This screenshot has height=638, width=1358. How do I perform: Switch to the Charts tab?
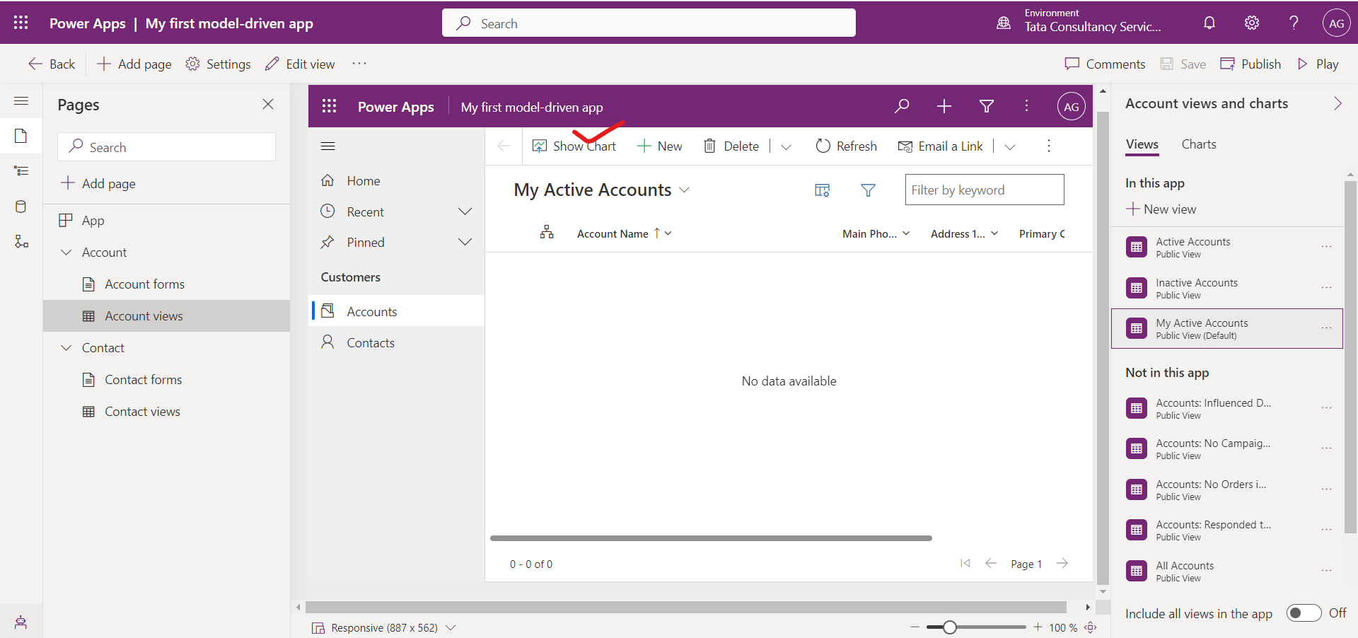(1198, 144)
